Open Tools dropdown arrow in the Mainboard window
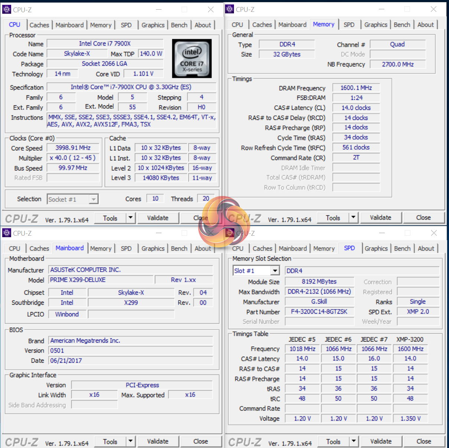The width and height of the screenshot is (449, 448). pyautogui.click(x=131, y=441)
